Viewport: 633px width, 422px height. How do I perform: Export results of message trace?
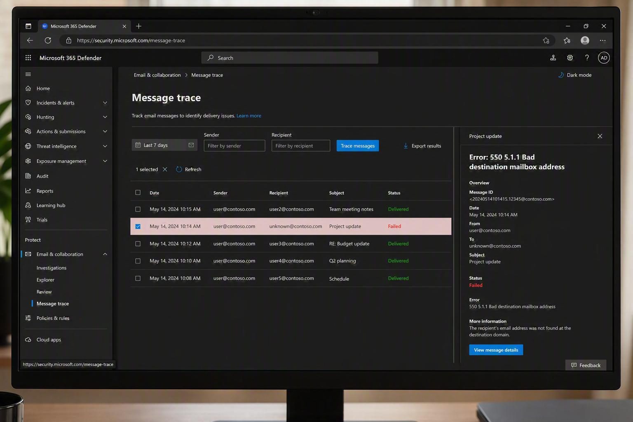(422, 146)
